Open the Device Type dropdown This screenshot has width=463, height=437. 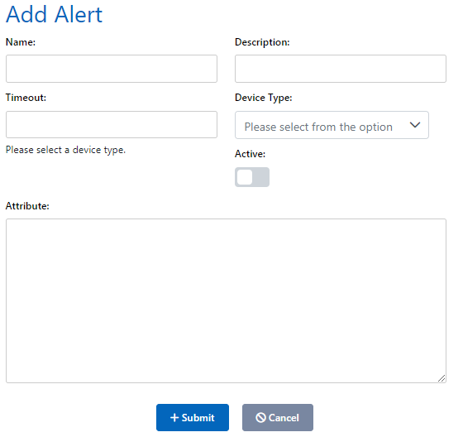pyautogui.click(x=332, y=125)
